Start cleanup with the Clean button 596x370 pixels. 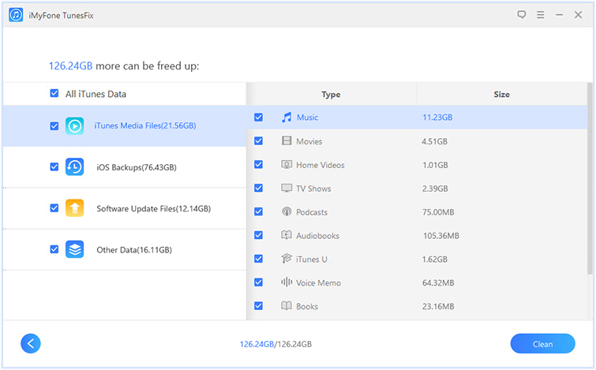542,344
